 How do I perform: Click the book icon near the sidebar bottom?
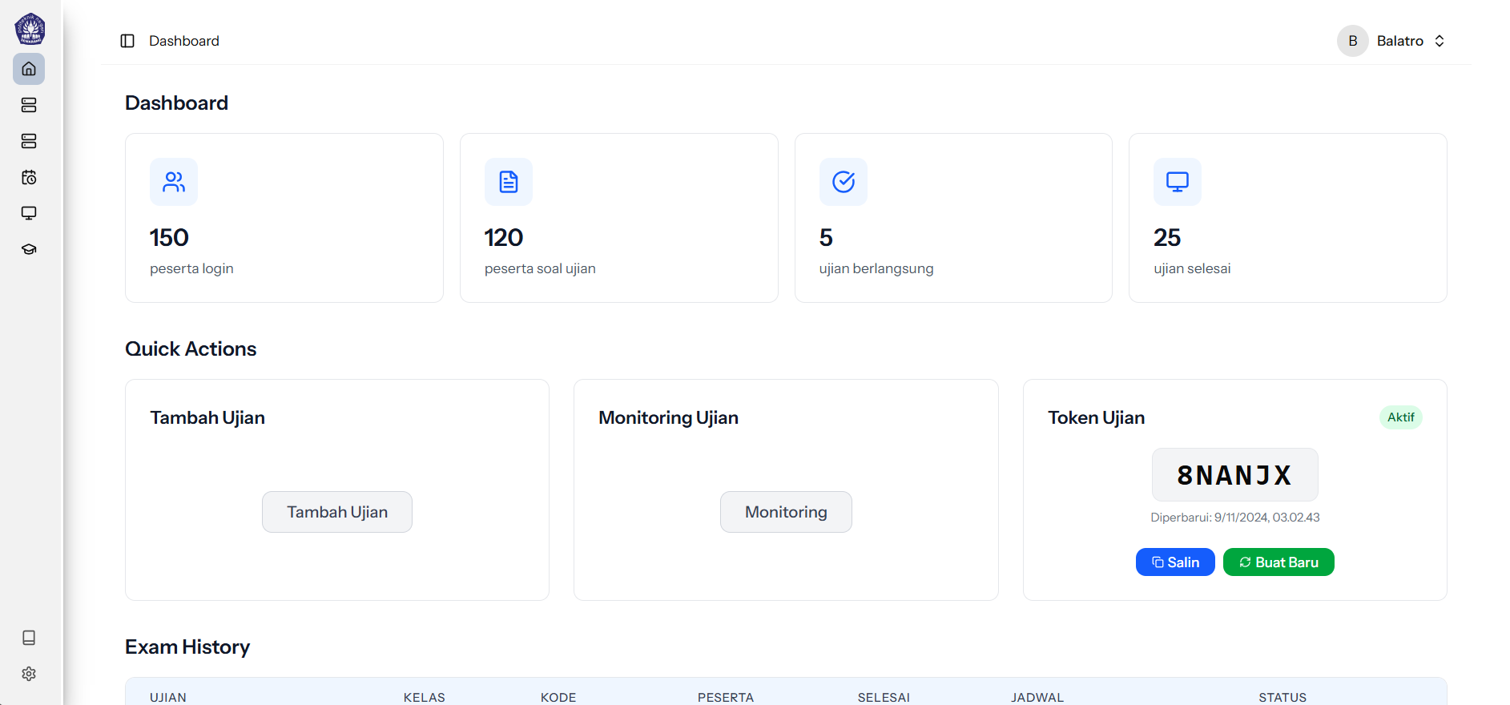(29, 638)
